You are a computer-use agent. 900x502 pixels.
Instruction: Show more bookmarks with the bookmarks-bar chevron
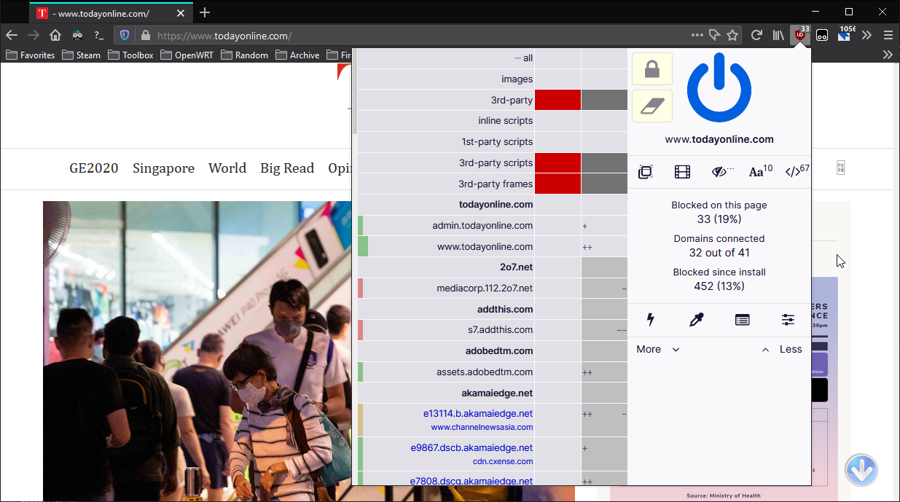coord(888,55)
